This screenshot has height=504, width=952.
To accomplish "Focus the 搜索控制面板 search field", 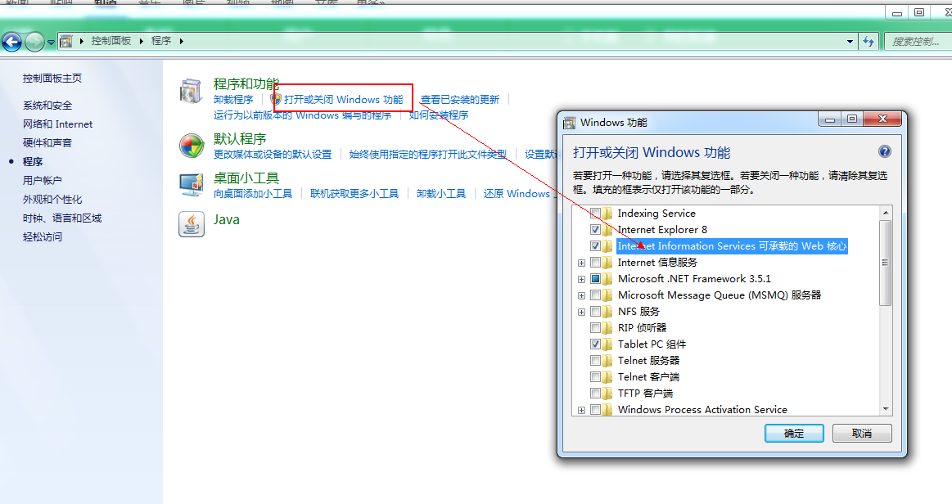I will 918,41.
